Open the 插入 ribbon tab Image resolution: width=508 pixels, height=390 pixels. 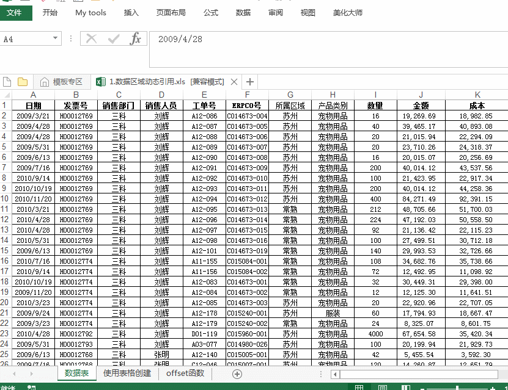pyautogui.click(x=131, y=13)
